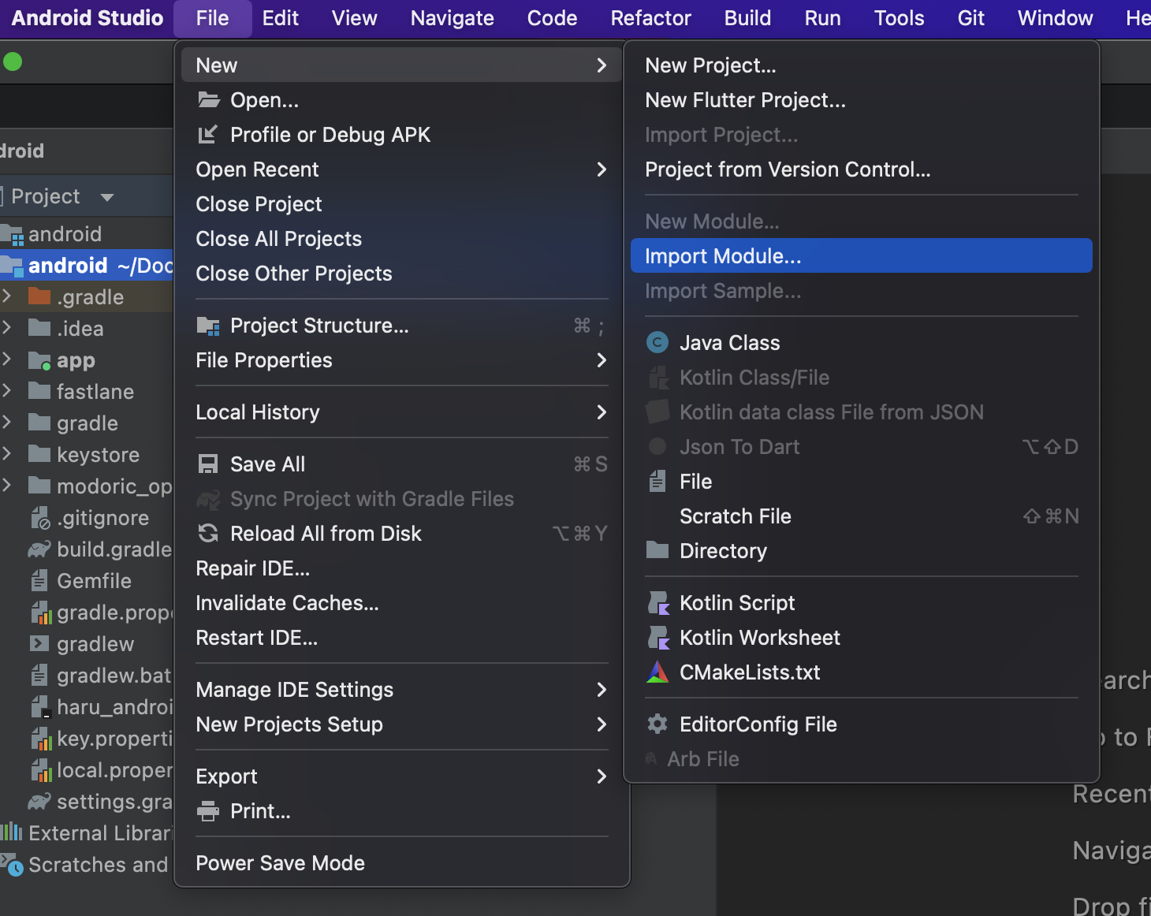Click the .gitignore file icon

[x=39, y=518]
